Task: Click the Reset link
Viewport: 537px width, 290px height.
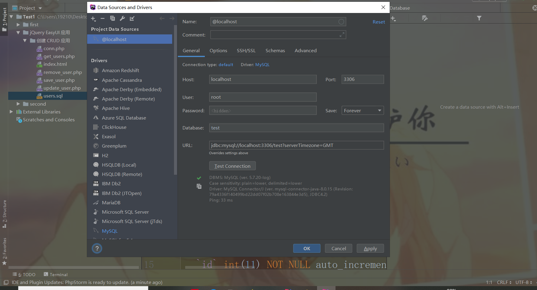Action: [x=379, y=22]
